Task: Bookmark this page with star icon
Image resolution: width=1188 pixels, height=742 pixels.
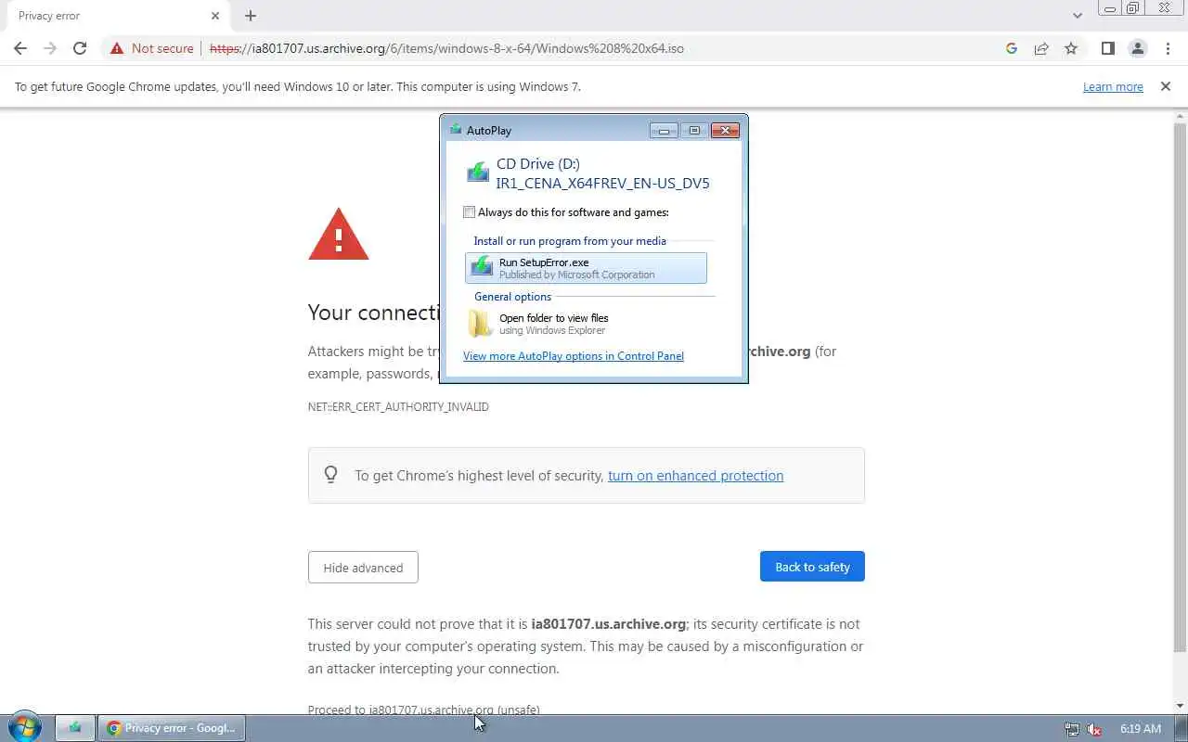Action: [x=1071, y=48]
